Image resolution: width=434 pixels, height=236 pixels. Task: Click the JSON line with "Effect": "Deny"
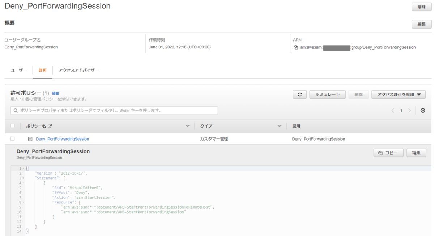(x=71, y=193)
